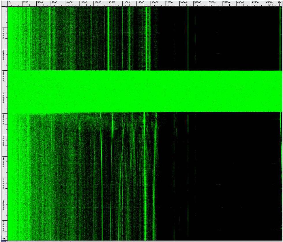The width and height of the screenshot is (283, 242).
Task: Select the triangle marker near 45000 Hz
Action: coord(269,5)
